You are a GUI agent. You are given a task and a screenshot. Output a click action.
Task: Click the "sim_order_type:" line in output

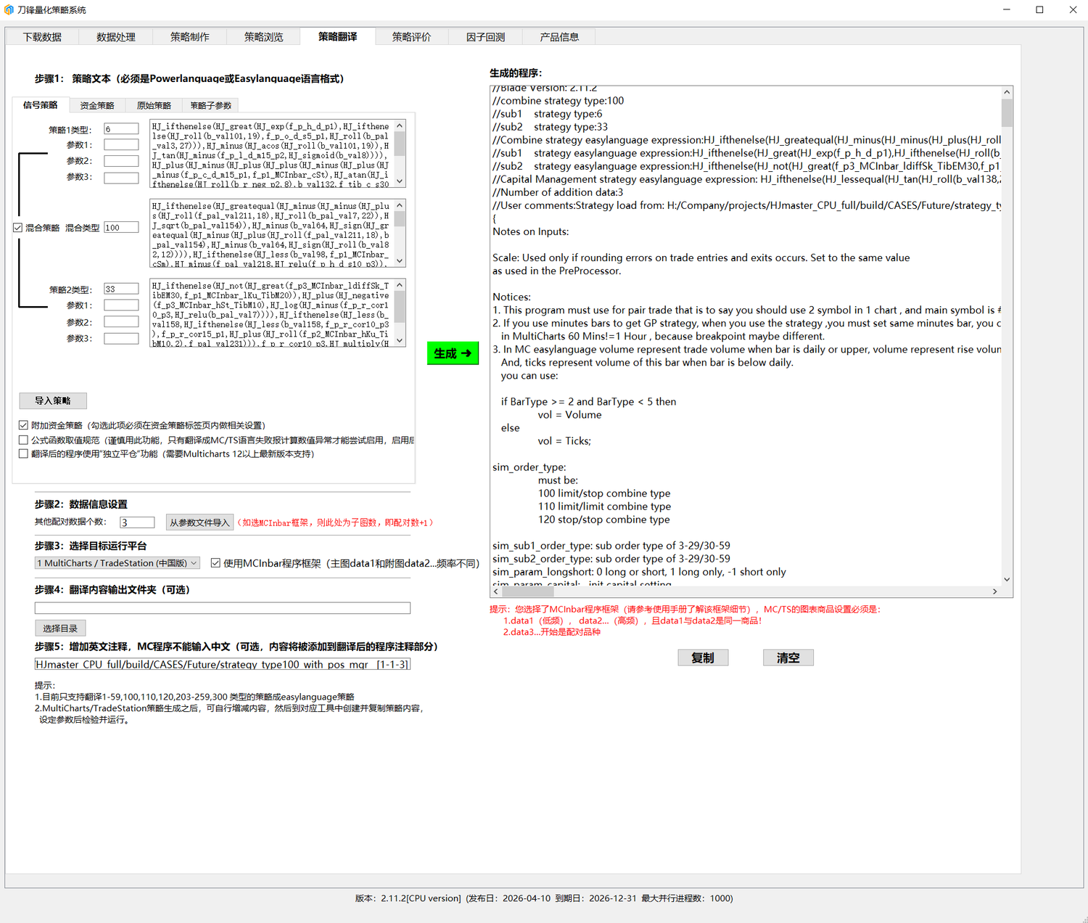[529, 467]
